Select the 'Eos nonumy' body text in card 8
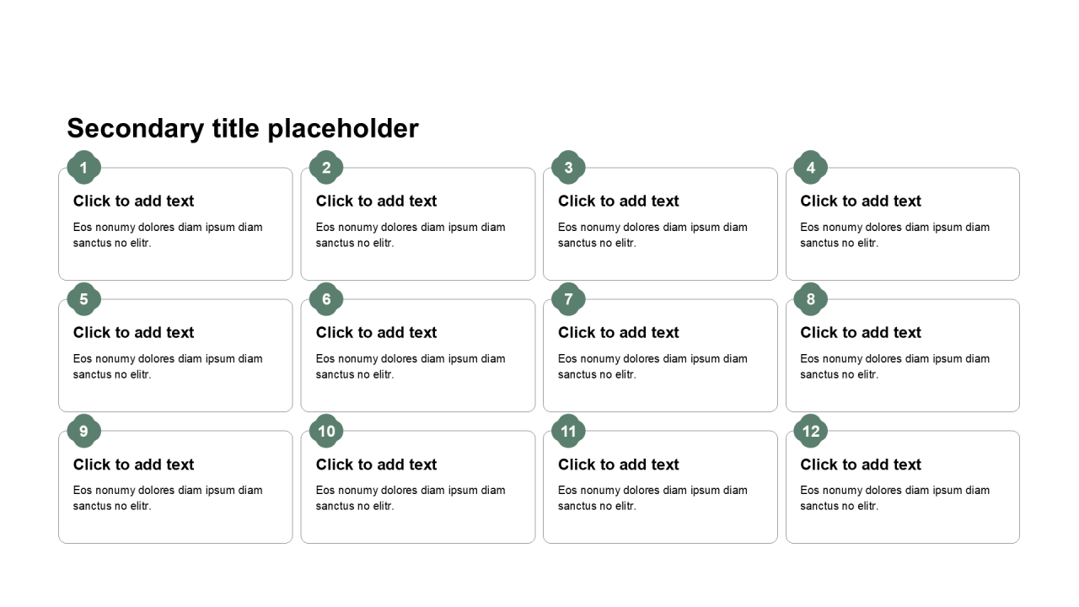1079x607 pixels. click(x=894, y=367)
